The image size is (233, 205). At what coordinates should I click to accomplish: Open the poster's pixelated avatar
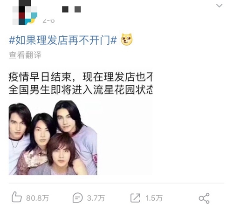25,13
